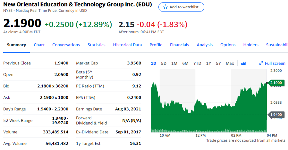Open the Profile tab
The height and width of the screenshot is (150, 288).
[156, 45]
